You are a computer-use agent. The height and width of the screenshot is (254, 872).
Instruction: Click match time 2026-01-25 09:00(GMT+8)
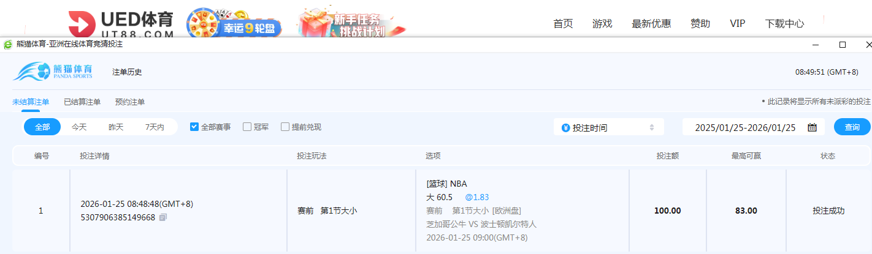tap(477, 237)
